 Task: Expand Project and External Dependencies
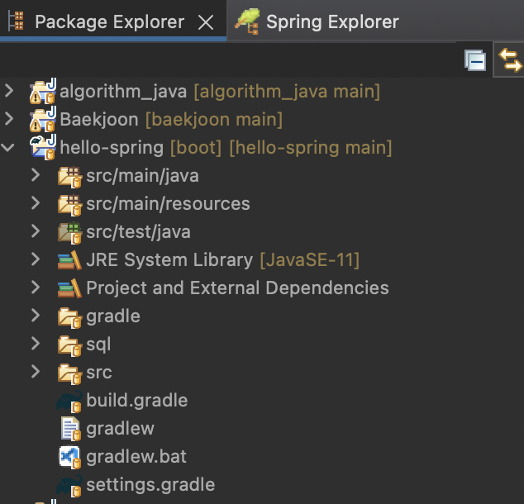[36, 287]
